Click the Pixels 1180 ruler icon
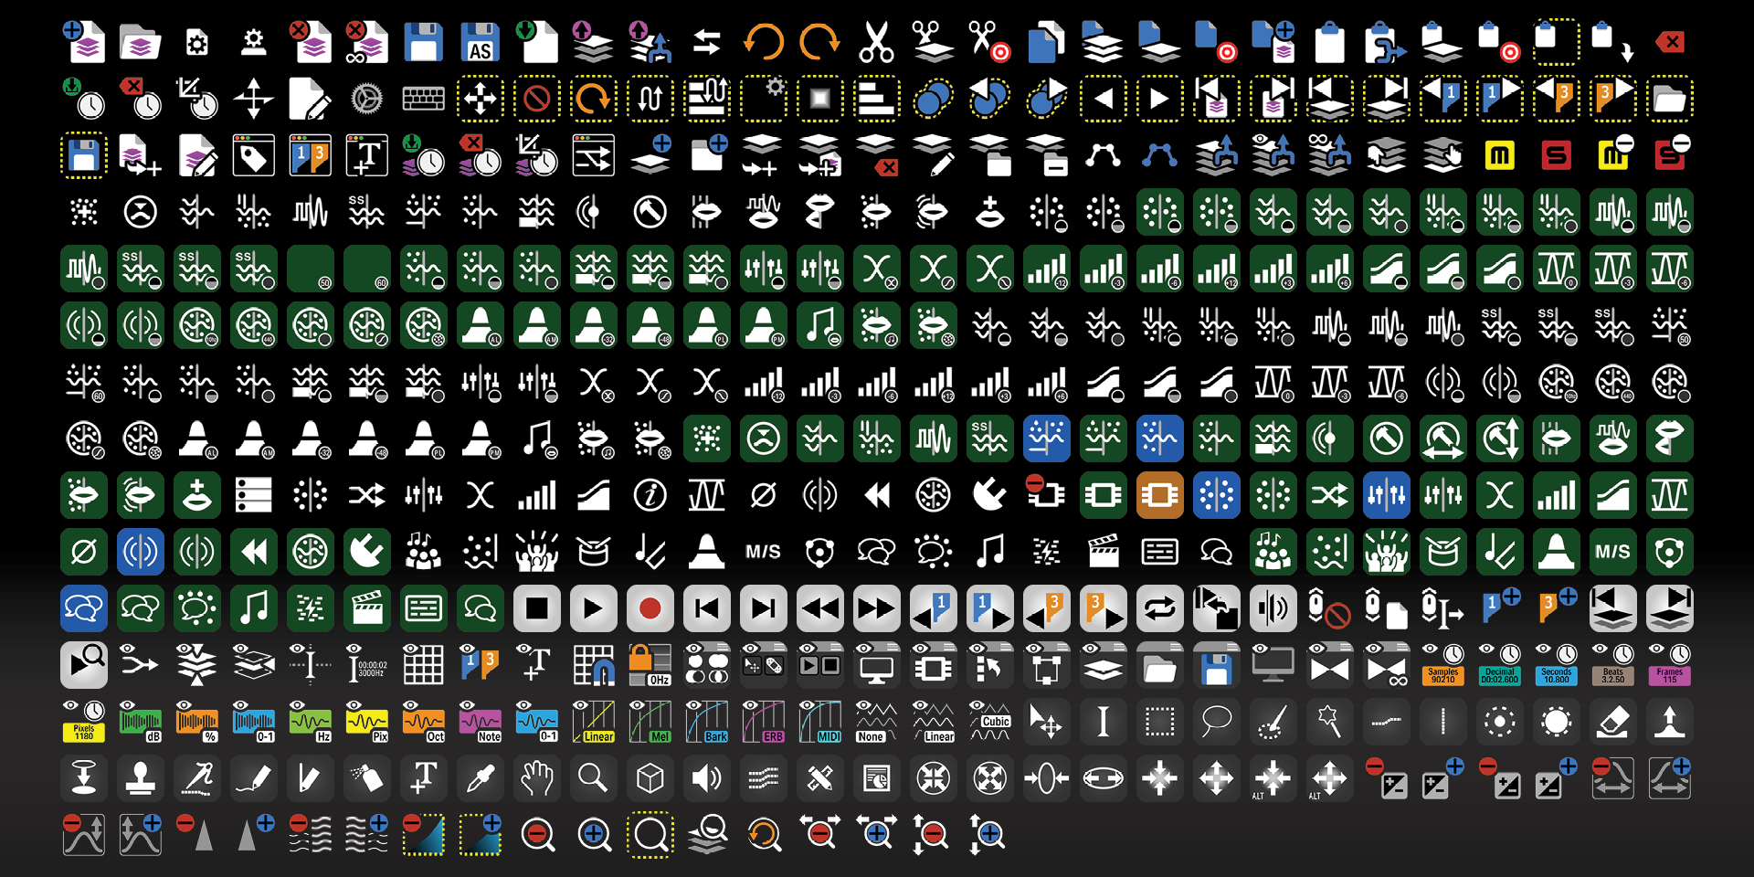1754x877 pixels. [84, 722]
